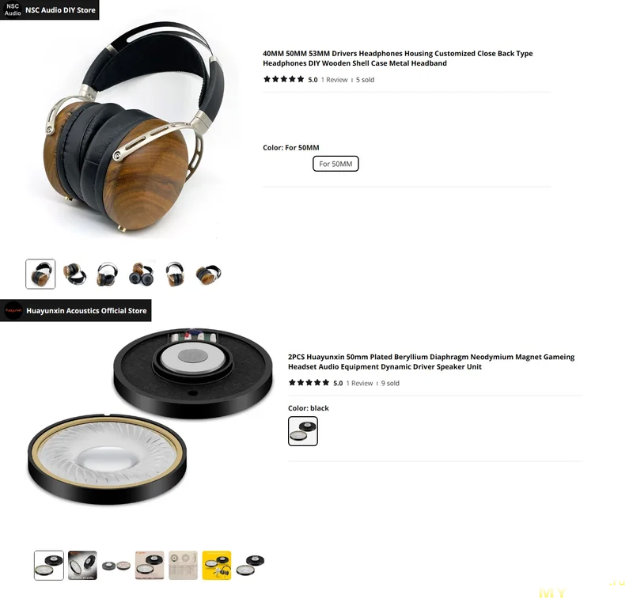633x606 pixels.
Task: Open the 1 Review link for beryllium driver
Action: [359, 383]
